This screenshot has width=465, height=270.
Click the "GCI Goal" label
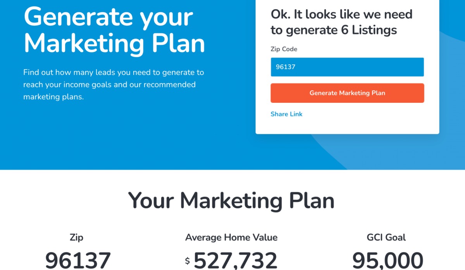tap(386, 237)
